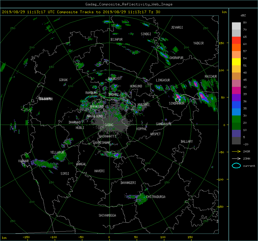Screen dimensions: 258x241
Task: Click the KOPPAL city label
Action: pyautogui.click(x=142, y=129)
